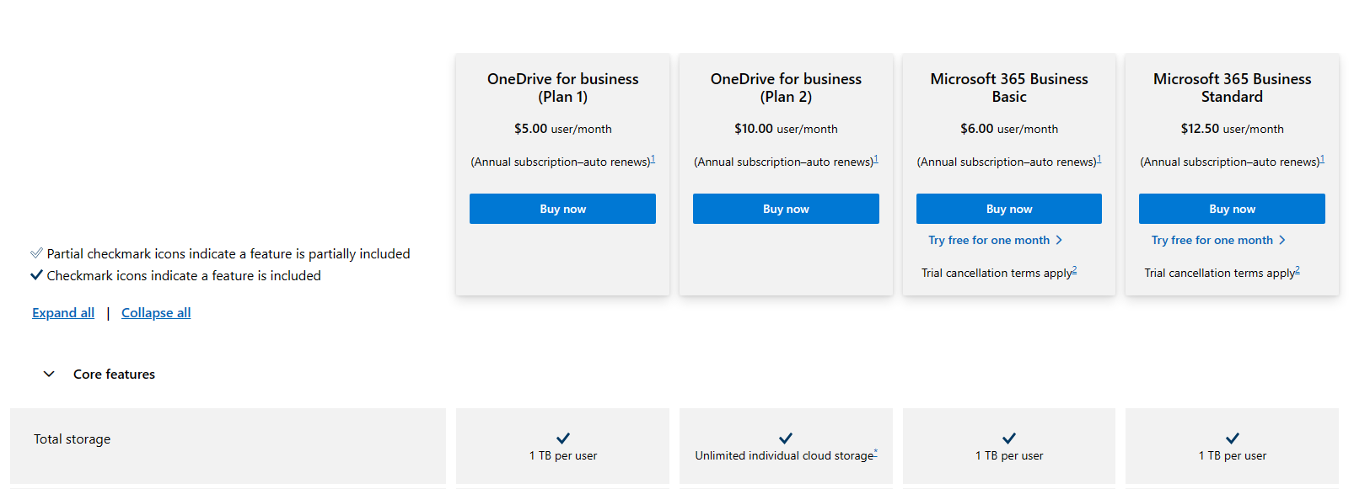Click the full checkmark legend icon
Screen dimensions: 1354x489
click(36, 275)
